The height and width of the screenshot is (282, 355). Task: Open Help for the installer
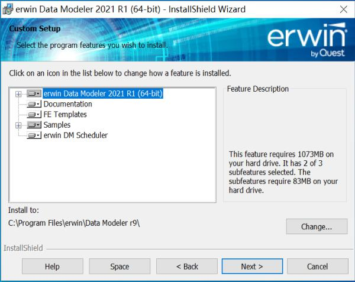pos(53,267)
